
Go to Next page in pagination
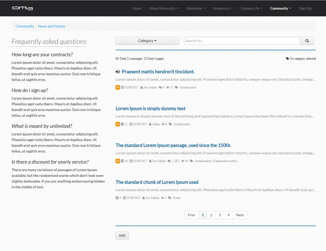(x=240, y=215)
